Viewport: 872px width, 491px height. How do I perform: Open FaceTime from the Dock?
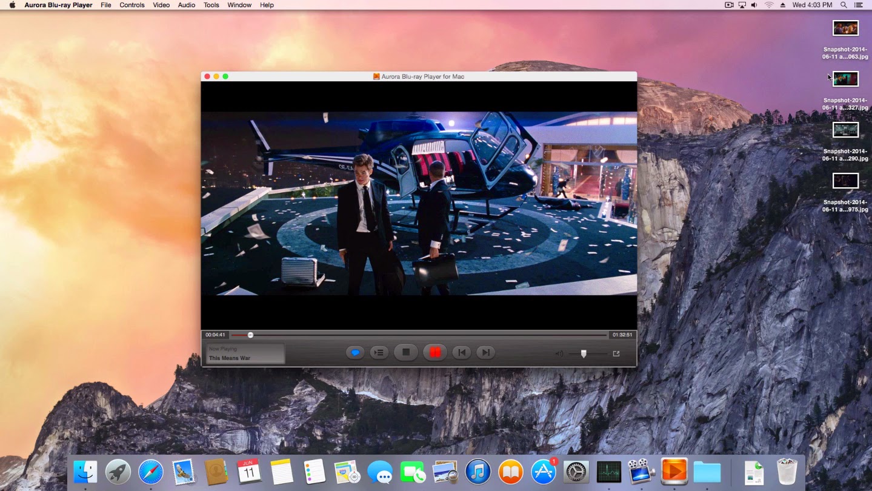[x=413, y=472]
